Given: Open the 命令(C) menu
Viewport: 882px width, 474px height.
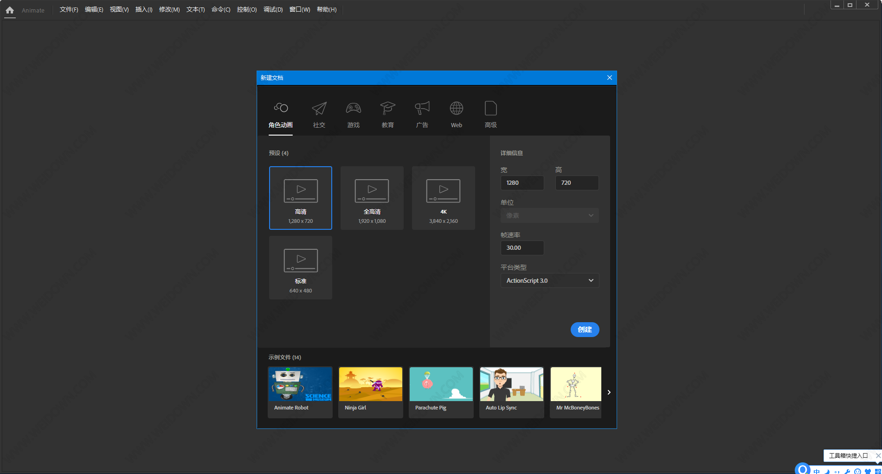Looking at the screenshot, I should coord(221,10).
